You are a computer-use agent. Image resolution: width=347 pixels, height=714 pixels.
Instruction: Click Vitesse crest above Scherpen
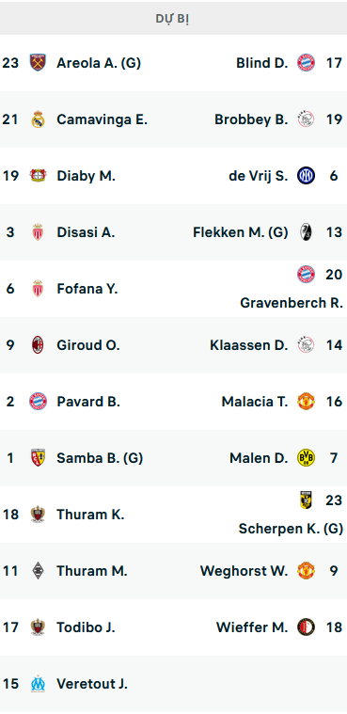[306, 500]
